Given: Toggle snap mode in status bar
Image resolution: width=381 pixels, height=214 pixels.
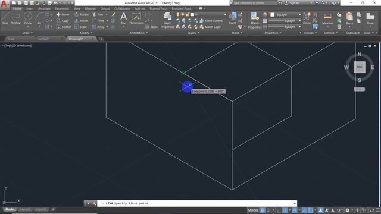Looking at the screenshot, I should (x=268, y=210).
